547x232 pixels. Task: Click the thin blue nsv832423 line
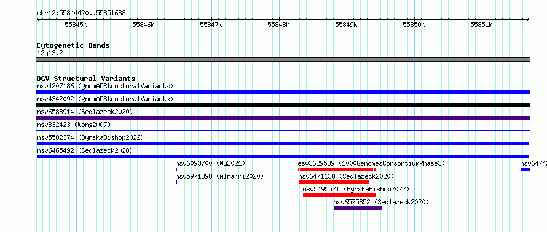[283, 130]
